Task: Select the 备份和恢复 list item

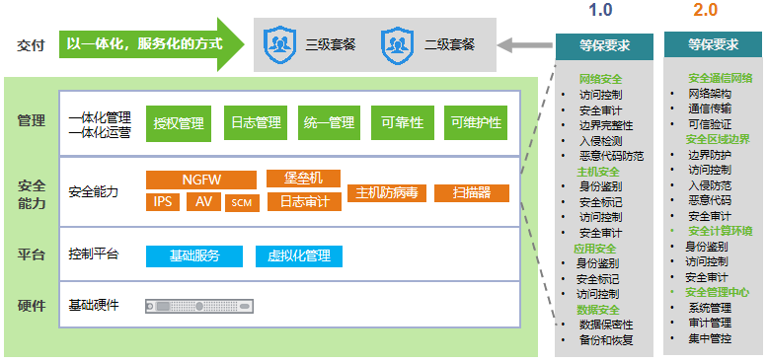Action: (x=606, y=340)
